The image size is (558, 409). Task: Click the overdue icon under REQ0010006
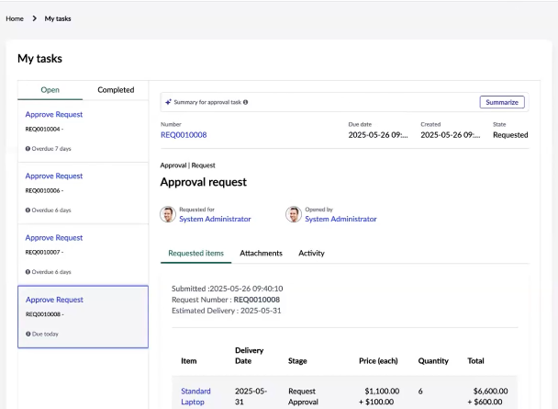28,210
